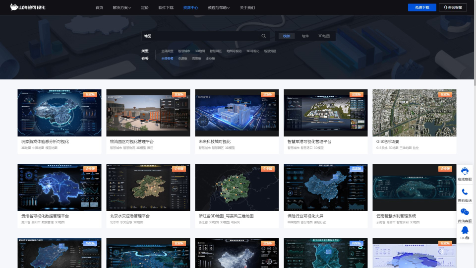Click the search magnifier icon
The height and width of the screenshot is (268, 476).
coord(264,36)
